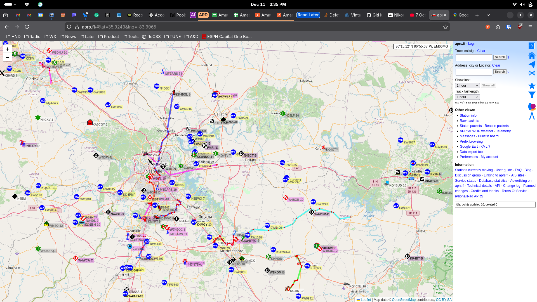Open the system volume indicator
The image size is (537, 302).
point(522,4)
